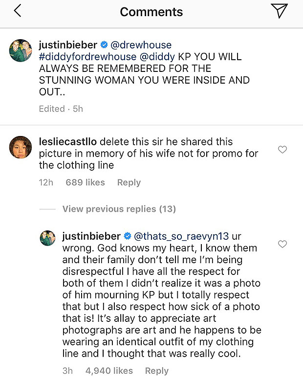View the 4,940 likes list
This screenshot has height=384, width=303.
tap(109, 371)
